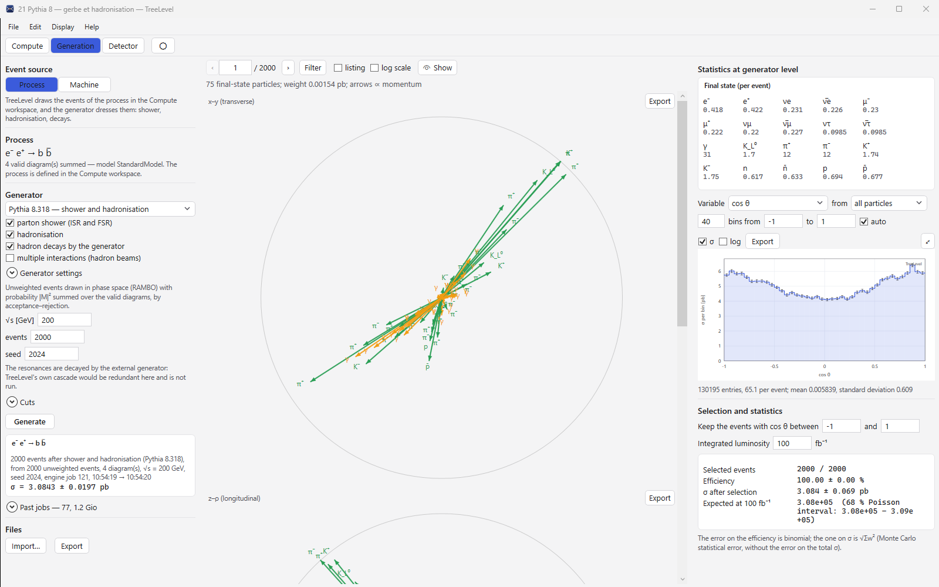This screenshot has height=587, width=939.
Task: Export the histogram data
Action: click(762, 241)
